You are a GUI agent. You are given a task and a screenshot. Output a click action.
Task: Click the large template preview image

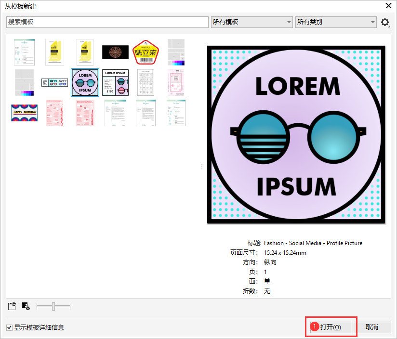[296, 135]
